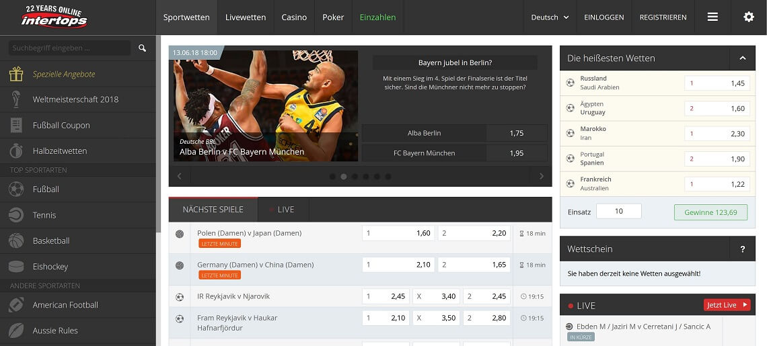Go to the Poker section

coord(333,17)
